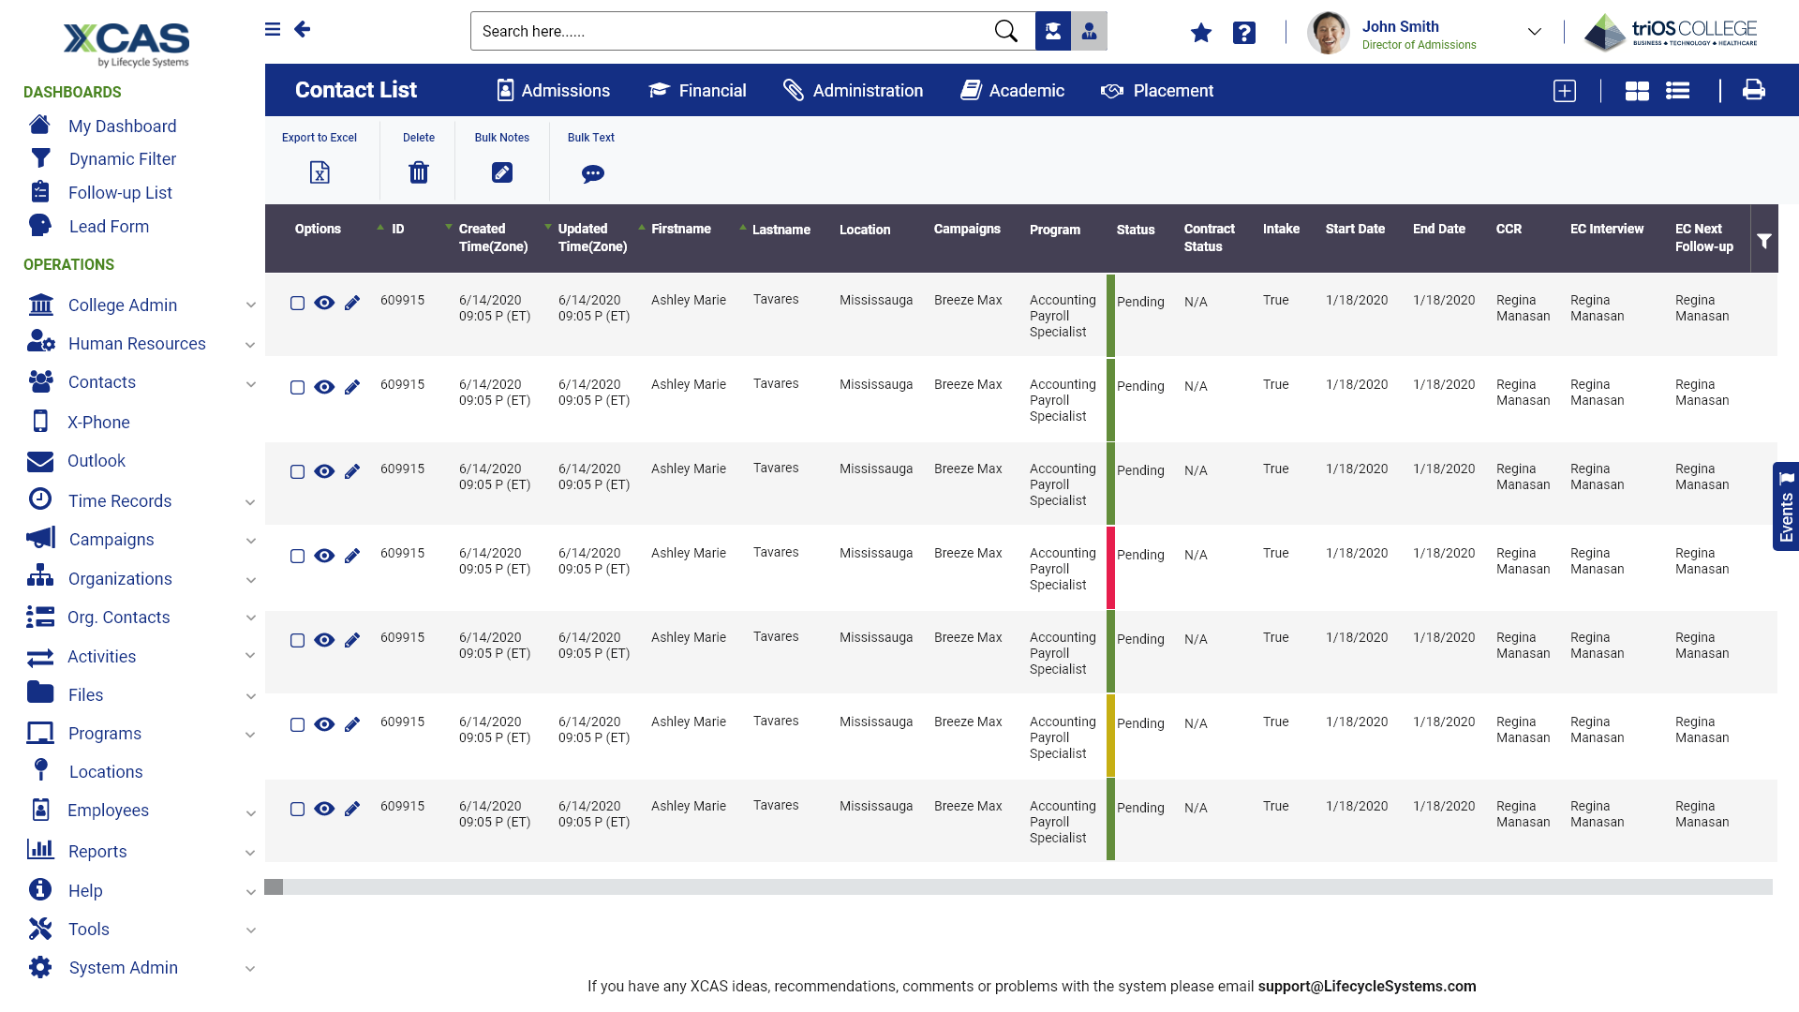This screenshot has width=1799, height=1012.
Task: Click the Export to Excel icon
Action: [x=320, y=172]
